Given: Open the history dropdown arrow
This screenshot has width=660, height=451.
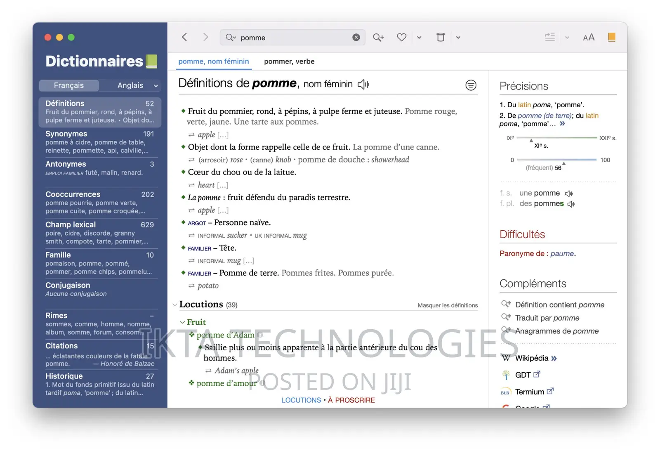Looking at the screenshot, I should click(458, 38).
